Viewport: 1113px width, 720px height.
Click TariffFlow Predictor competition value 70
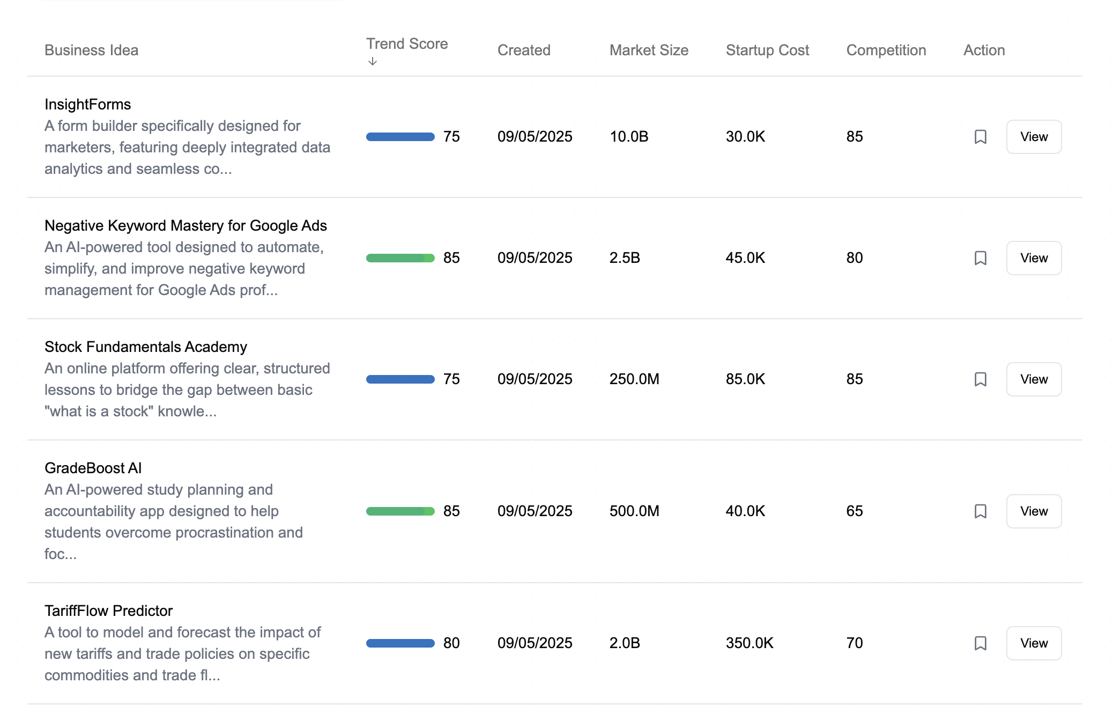855,643
